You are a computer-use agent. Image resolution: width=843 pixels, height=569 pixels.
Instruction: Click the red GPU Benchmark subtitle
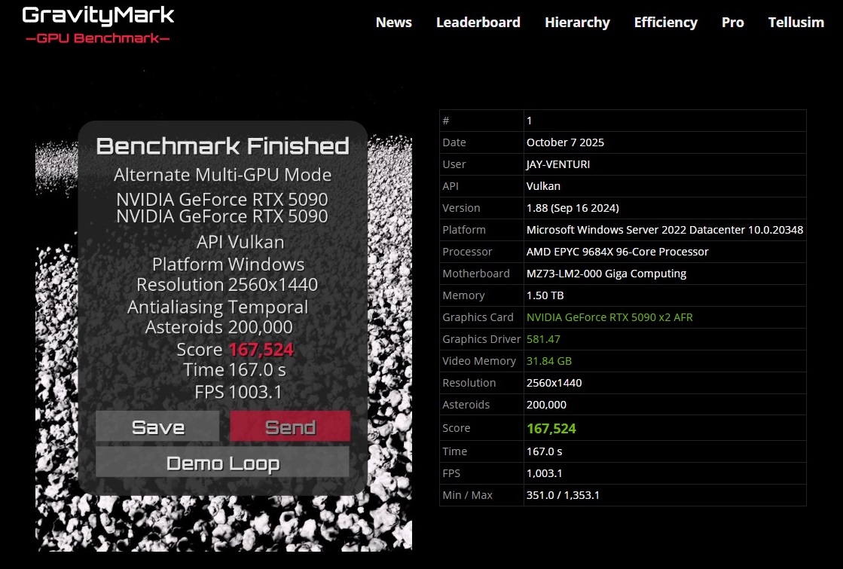(x=98, y=38)
